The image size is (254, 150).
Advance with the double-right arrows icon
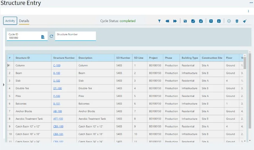coord(175,21)
